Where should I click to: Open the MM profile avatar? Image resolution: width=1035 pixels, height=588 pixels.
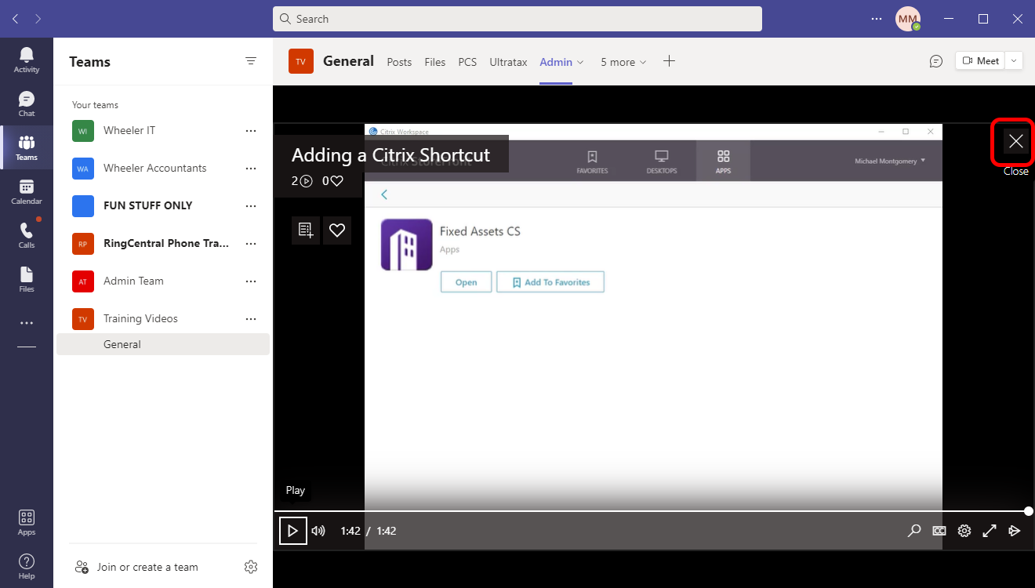[908, 19]
